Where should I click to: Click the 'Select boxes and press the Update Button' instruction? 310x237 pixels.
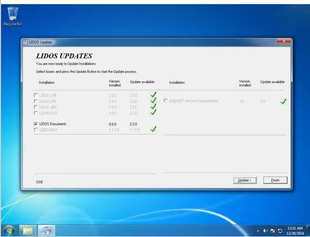tap(86, 72)
